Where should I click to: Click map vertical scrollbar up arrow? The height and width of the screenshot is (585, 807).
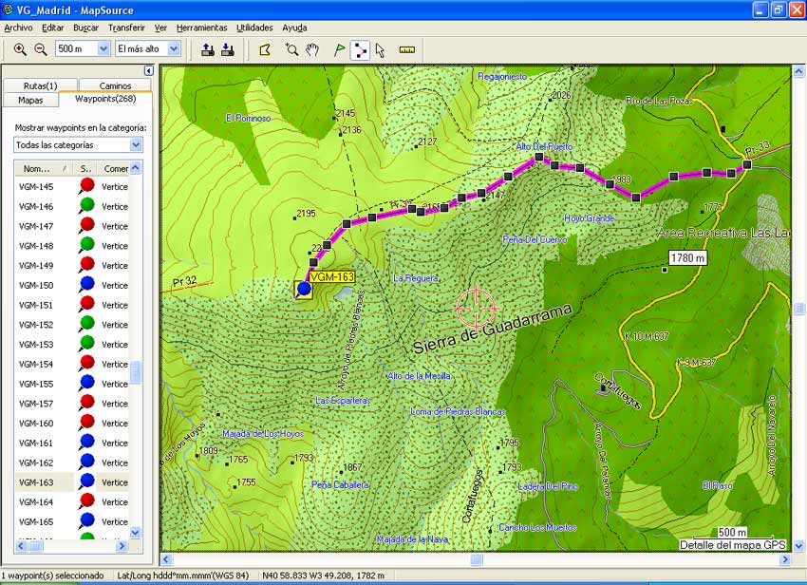(x=798, y=71)
